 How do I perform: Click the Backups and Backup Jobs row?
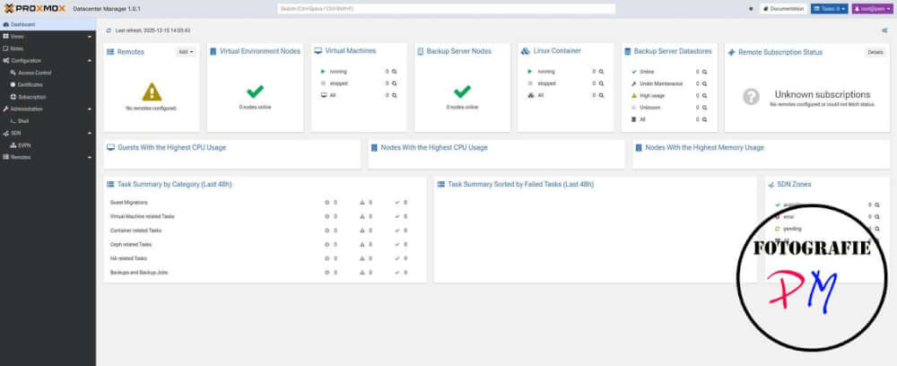coord(265,273)
